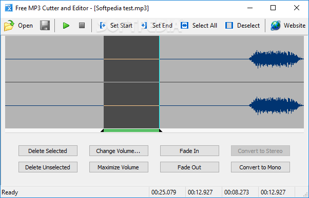Viewport: 309px width, 198px height.
Task: Click the Select All icon
Action: (184, 26)
